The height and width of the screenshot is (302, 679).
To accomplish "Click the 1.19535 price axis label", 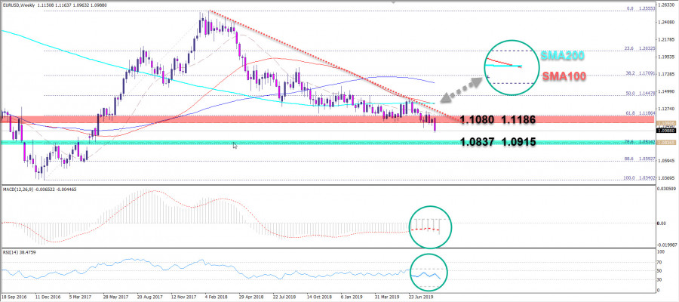I will pyautogui.click(x=665, y=57).
